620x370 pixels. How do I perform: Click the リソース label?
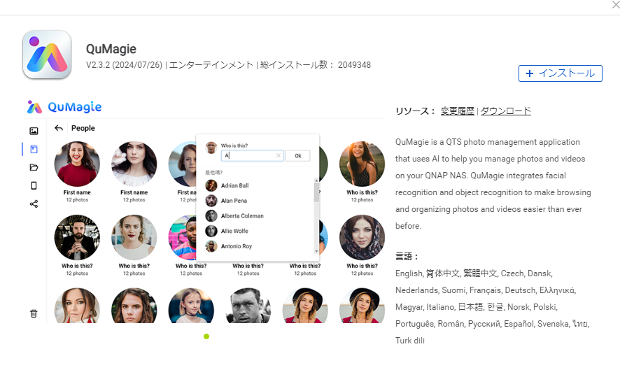[x=416, y=111]
